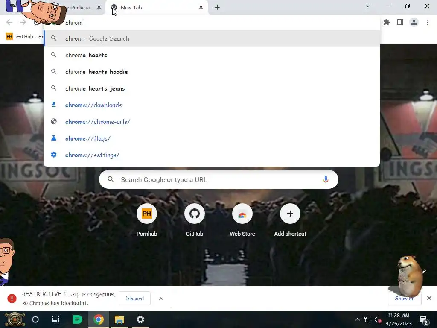Click the red download warning icon

pos(12,299)
